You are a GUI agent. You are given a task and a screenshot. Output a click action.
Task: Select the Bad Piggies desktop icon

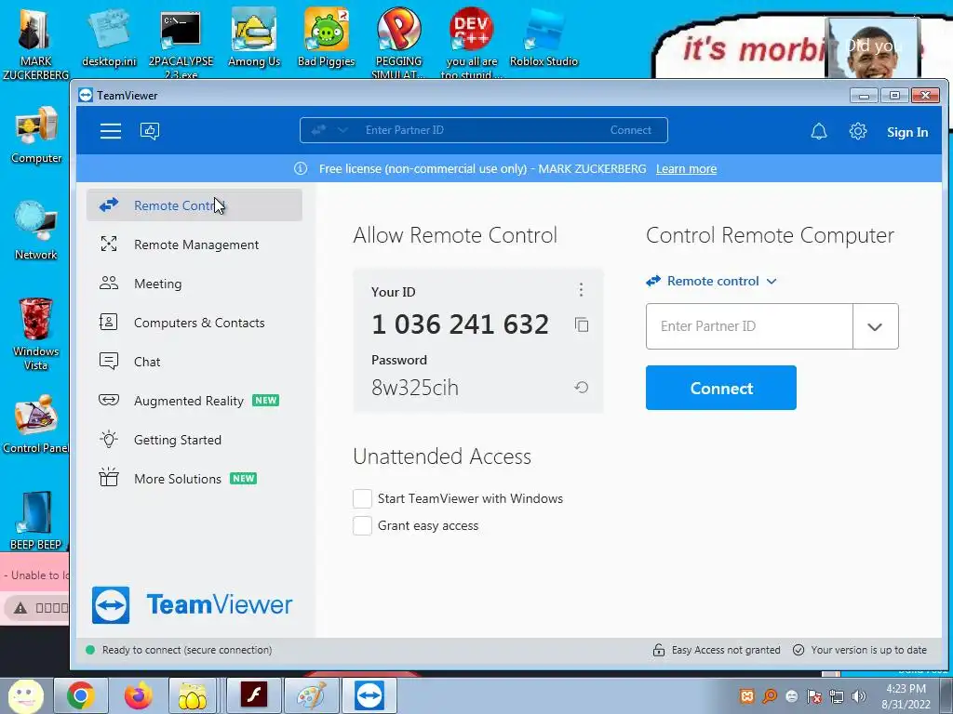[327, 38]
